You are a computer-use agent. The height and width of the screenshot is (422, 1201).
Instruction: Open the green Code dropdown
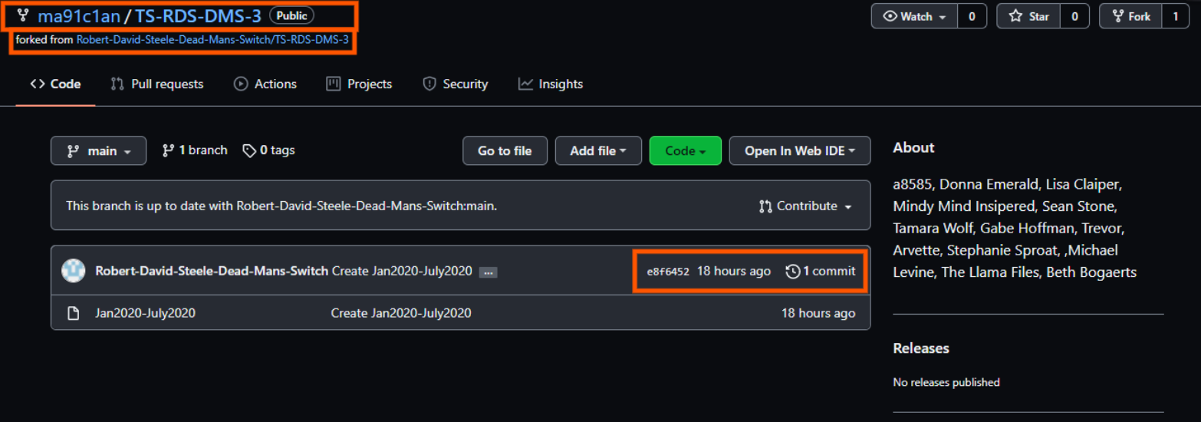[686, 151]
